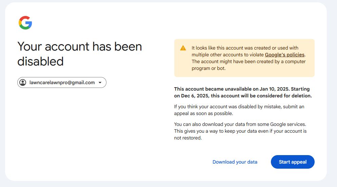
Task: Select the lawncarelawnpro@gmail.com email address
Action: pyautogui.click(x=62, y=82)
